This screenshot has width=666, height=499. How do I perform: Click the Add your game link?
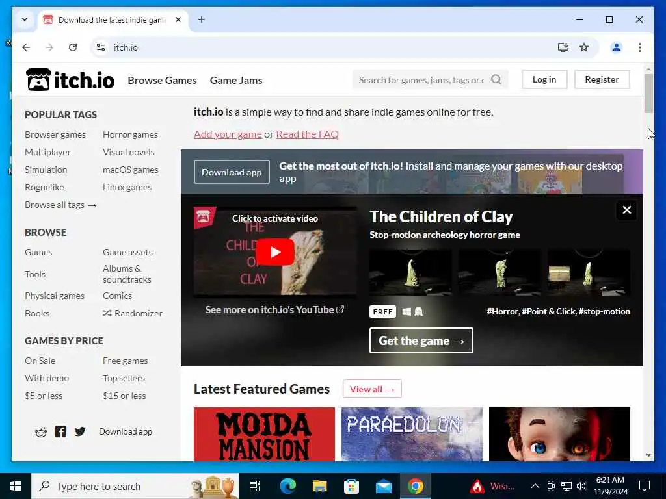click(x=228, y=134)
